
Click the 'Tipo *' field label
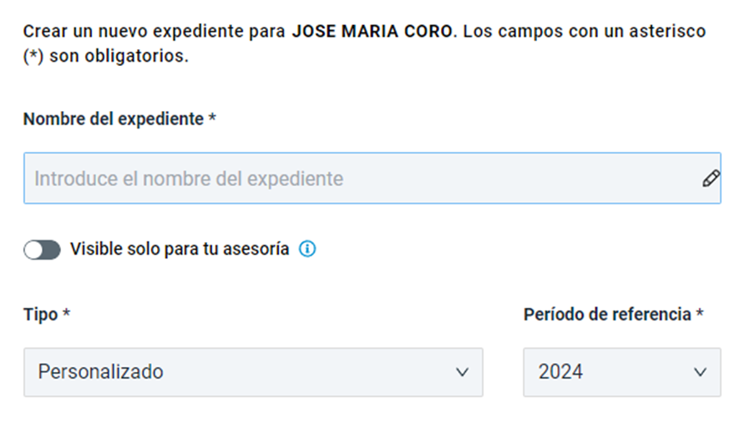[47, 315]
